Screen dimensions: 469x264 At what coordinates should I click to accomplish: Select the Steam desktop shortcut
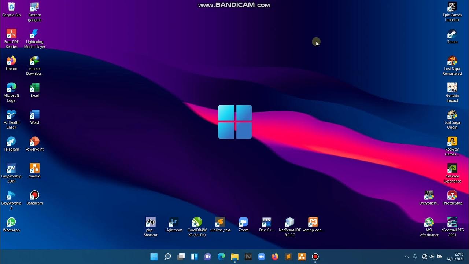click(452, 37)
